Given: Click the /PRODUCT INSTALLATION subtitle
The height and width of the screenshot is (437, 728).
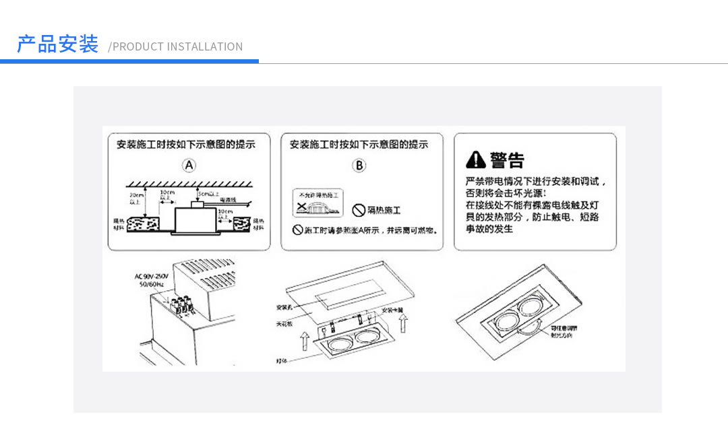Looking at the screenshot, I should (177, 46).
